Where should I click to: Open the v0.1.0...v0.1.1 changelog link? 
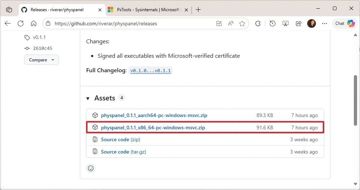[150, 71]
